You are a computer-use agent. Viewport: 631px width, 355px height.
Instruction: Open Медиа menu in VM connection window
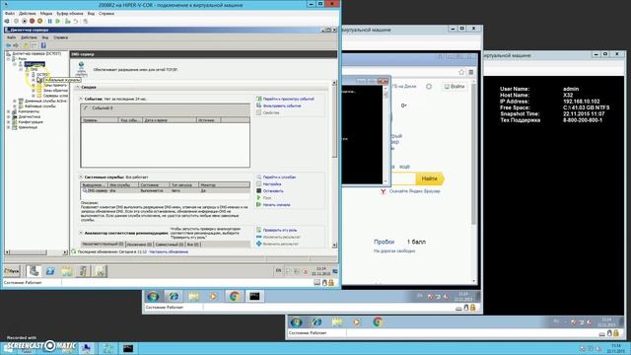46,13
